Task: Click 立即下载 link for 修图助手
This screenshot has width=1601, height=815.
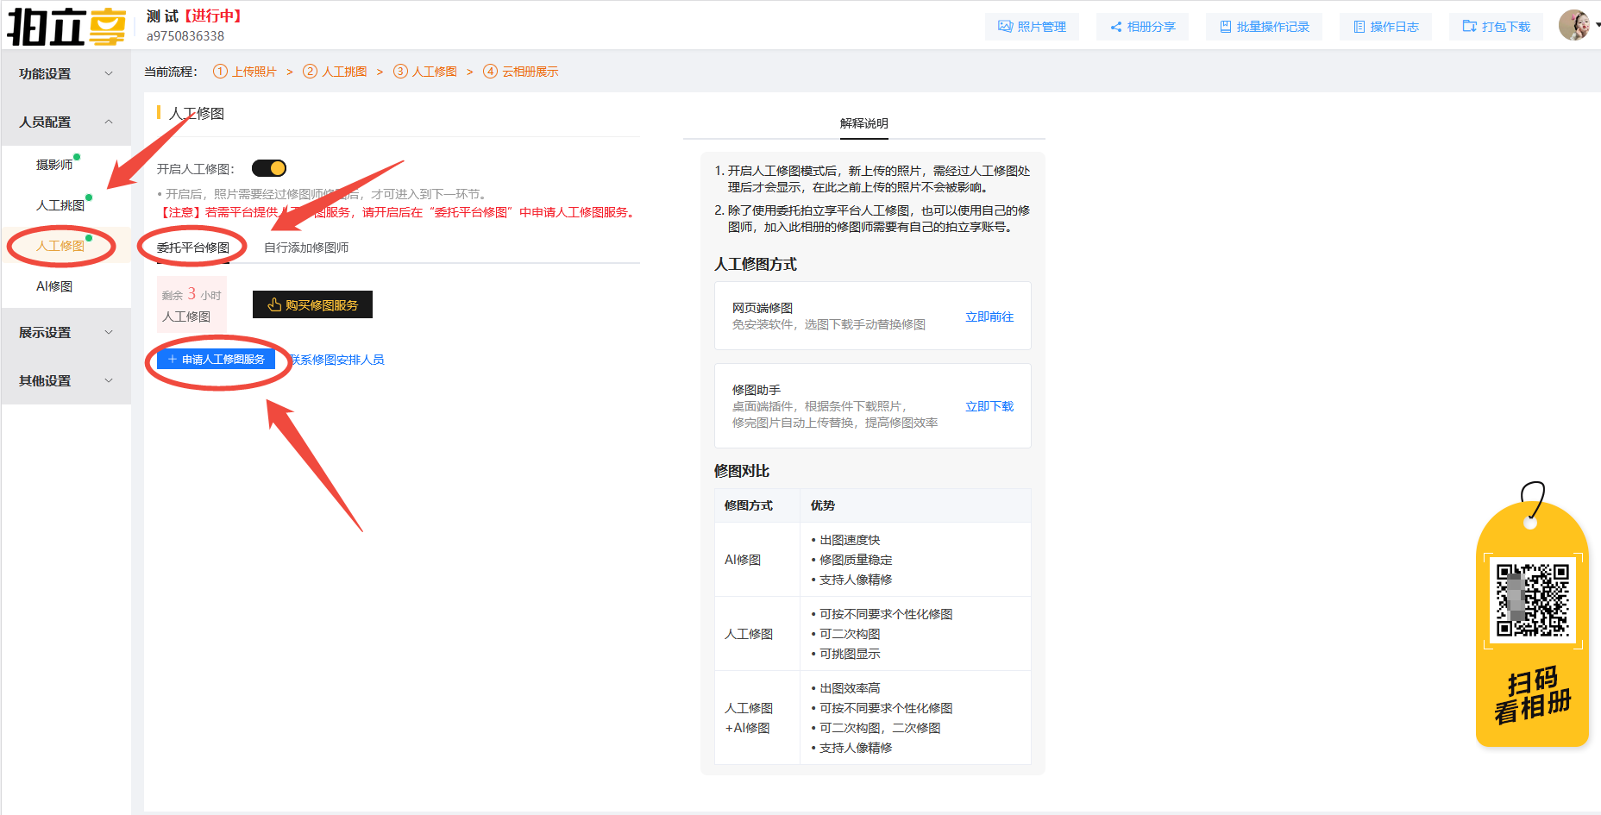Action: (989, 406)
